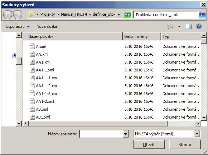
Task: Open the help question mark icon
Action: pos(199,26)
